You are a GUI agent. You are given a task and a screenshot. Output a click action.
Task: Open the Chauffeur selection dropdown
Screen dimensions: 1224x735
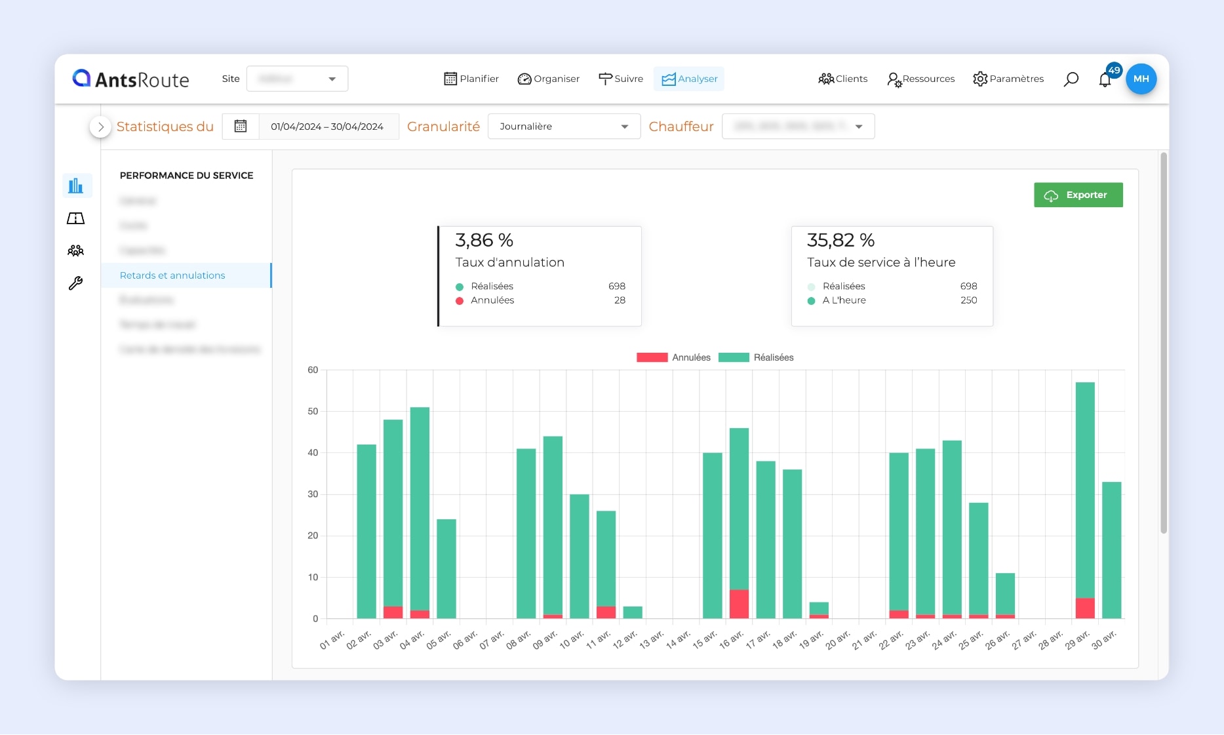point(798,127)
